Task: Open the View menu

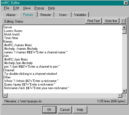Action: tap(27, 8)
